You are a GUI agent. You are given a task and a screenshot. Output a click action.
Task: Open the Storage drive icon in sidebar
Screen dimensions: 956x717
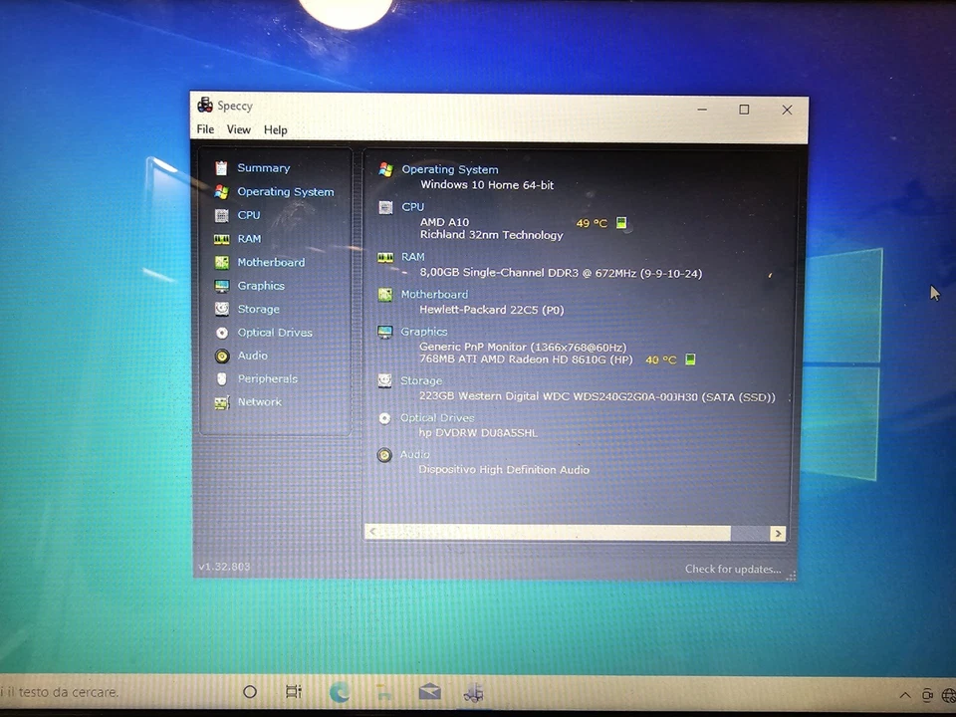(221, 309)
